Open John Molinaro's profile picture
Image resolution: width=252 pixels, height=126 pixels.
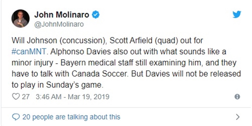[x=20, y=18]
